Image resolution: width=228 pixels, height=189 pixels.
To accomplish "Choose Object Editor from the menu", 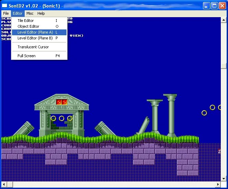I will pyautogui.click(x=39, y=26).
